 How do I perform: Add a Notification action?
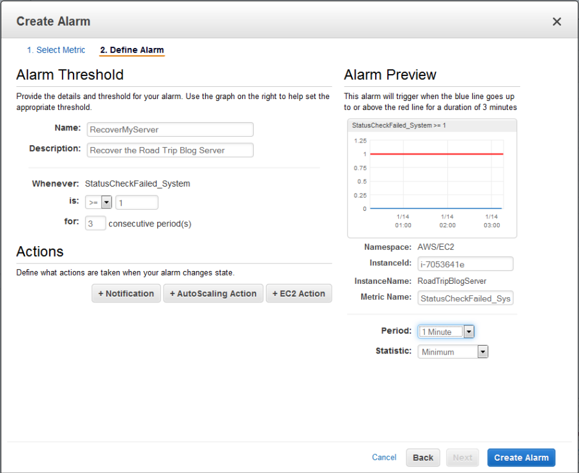click(126, 293)
